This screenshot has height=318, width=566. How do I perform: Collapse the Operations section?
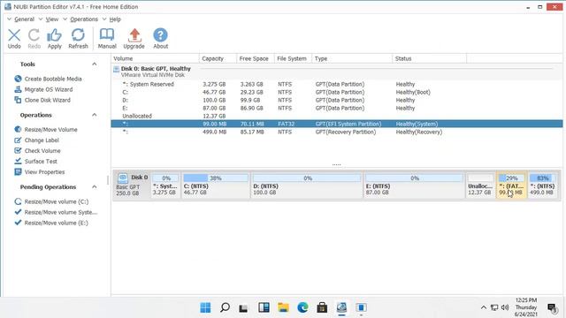coord(95,115)
